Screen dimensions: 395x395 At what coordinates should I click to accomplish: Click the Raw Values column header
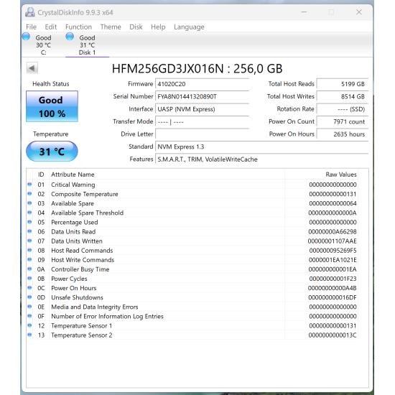pos(322,175)
